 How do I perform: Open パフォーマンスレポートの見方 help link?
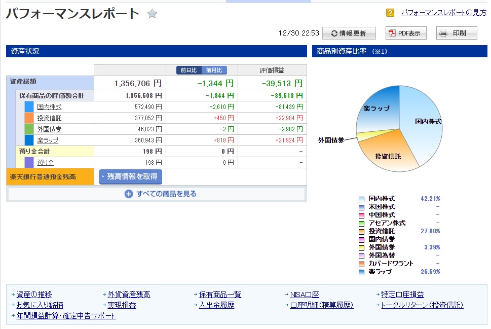coord(444,13)
